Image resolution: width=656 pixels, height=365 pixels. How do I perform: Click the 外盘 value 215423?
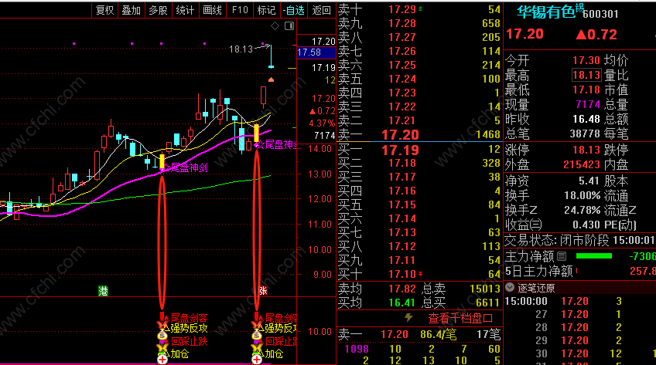click(x=582, y=165)
